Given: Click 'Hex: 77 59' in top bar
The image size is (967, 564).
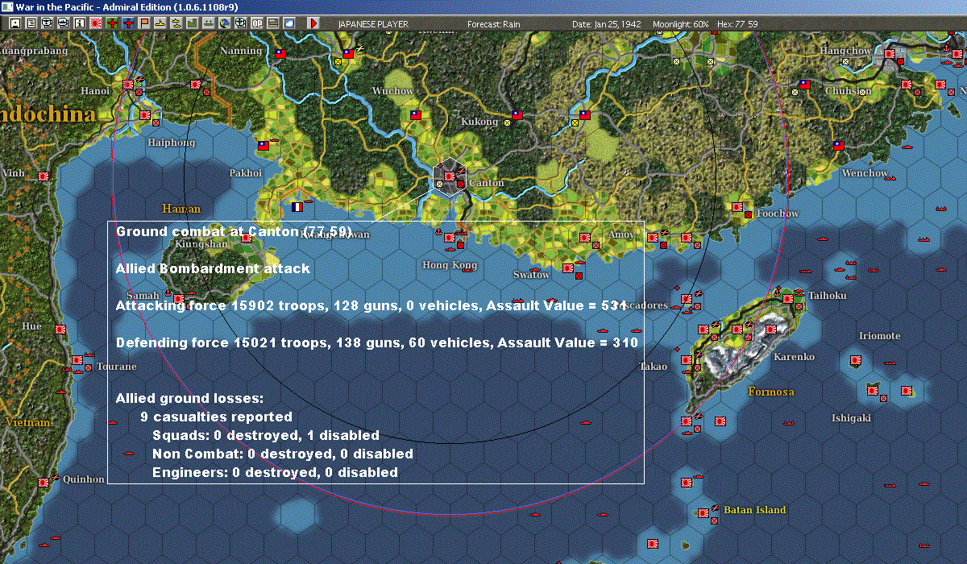Looking at the screenshot, I should pos(737,24).
